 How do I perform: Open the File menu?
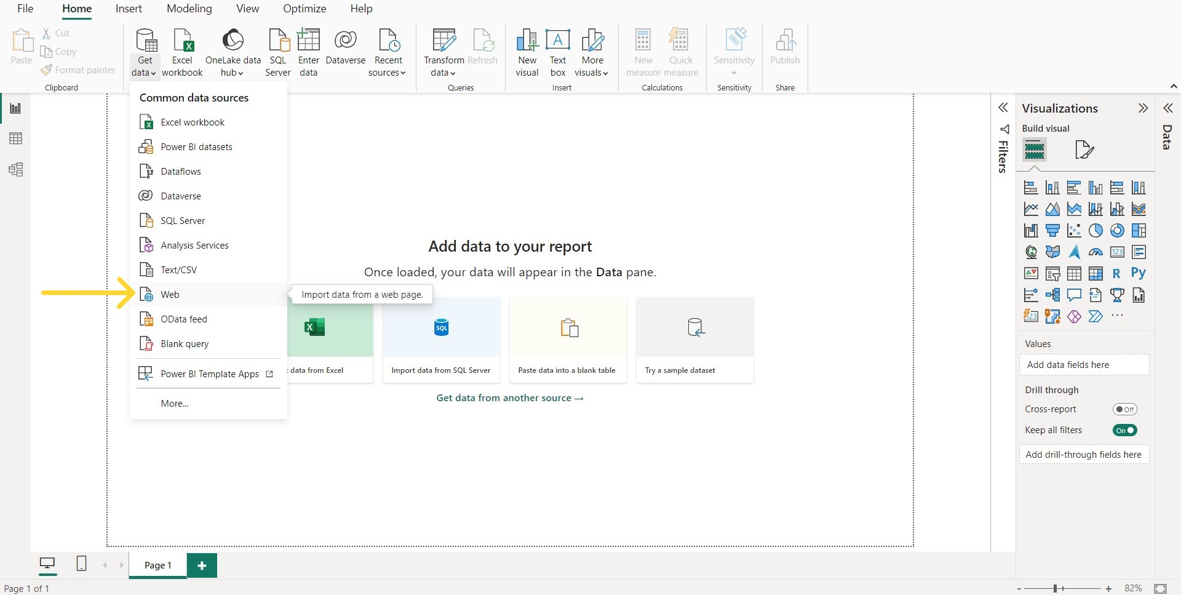click(x=25, y=9)
